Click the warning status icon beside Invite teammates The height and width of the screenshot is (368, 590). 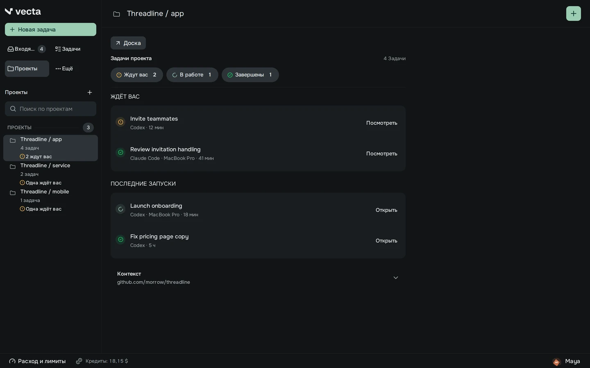coord(120,122)
